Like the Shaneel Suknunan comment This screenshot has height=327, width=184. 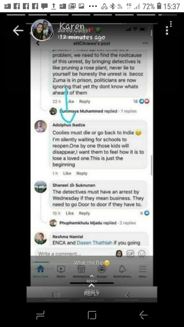click(70, 213)
